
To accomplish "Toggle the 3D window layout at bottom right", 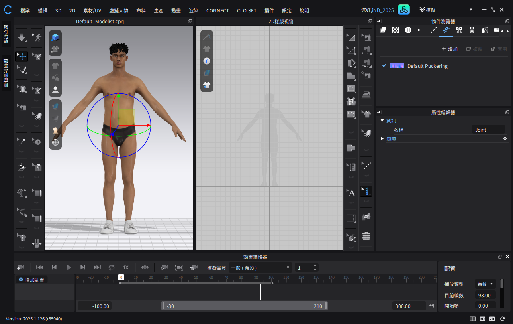I will click(x=482, y=319).
